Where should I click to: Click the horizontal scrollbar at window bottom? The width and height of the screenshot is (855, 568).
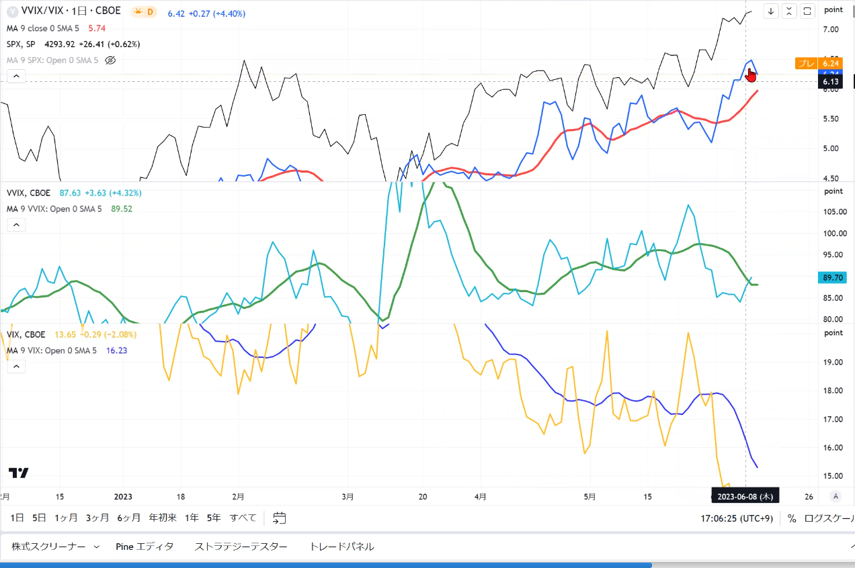[326, 565]
